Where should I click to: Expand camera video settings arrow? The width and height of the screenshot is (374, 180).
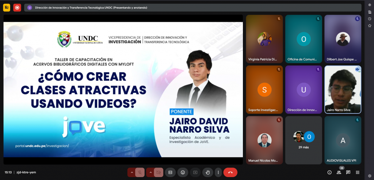point(150,172)
